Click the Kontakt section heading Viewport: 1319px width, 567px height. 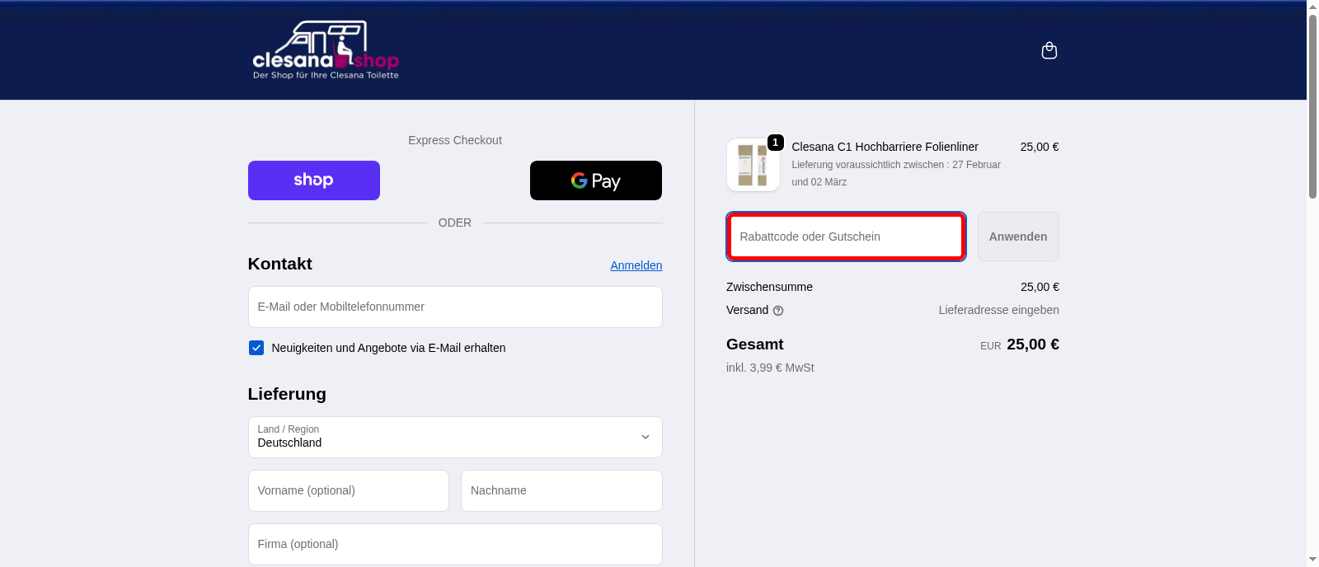[x=279, y=264]
